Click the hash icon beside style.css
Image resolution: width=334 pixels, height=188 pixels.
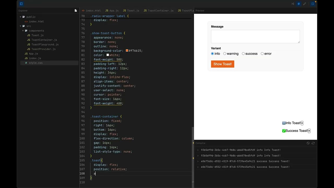pyautogui.click(x=26, y=63)
